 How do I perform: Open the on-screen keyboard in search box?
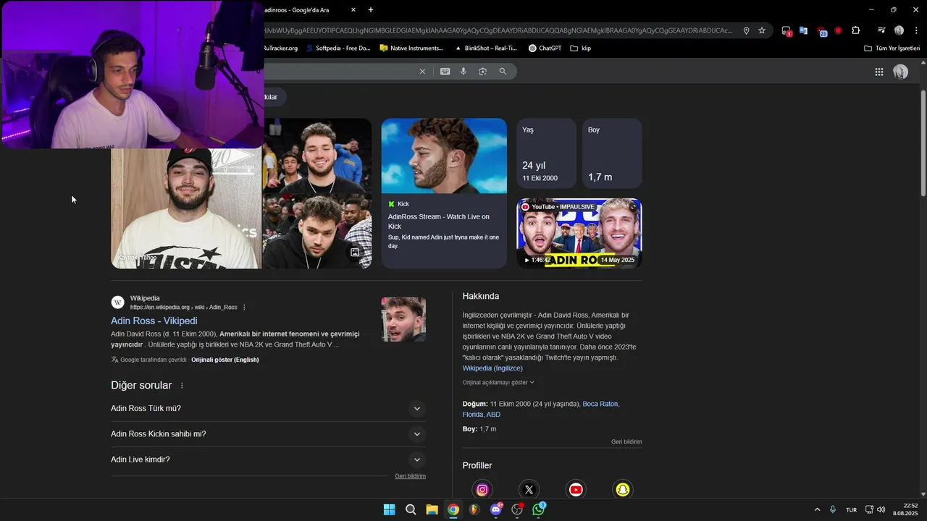445,72
